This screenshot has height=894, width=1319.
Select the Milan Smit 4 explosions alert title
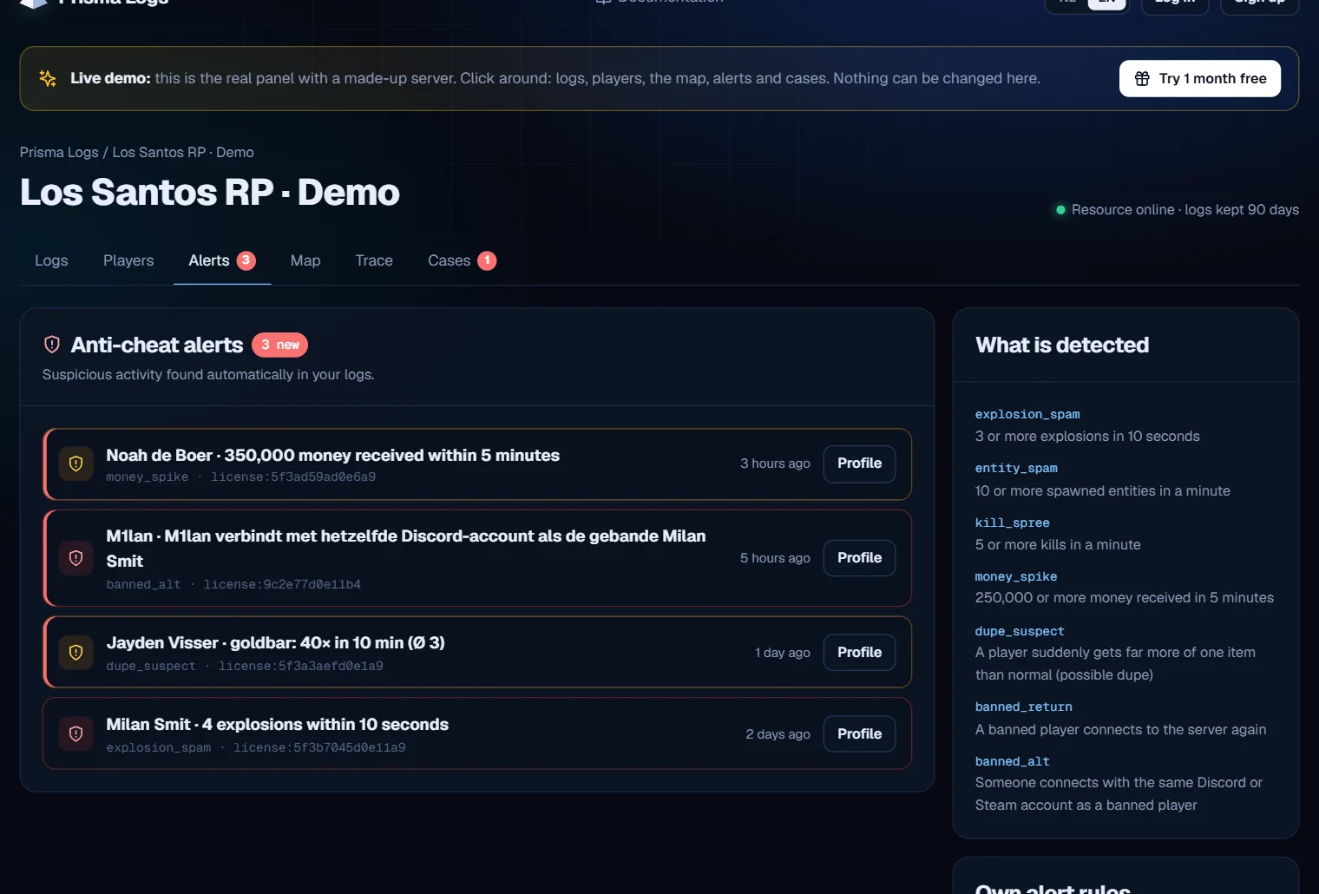277,725
